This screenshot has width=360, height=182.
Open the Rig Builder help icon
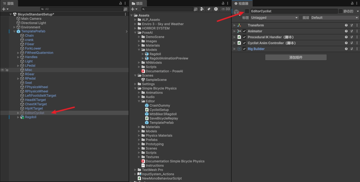(346, 49)
